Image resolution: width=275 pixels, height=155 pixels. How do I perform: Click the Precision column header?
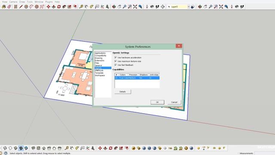133,74
